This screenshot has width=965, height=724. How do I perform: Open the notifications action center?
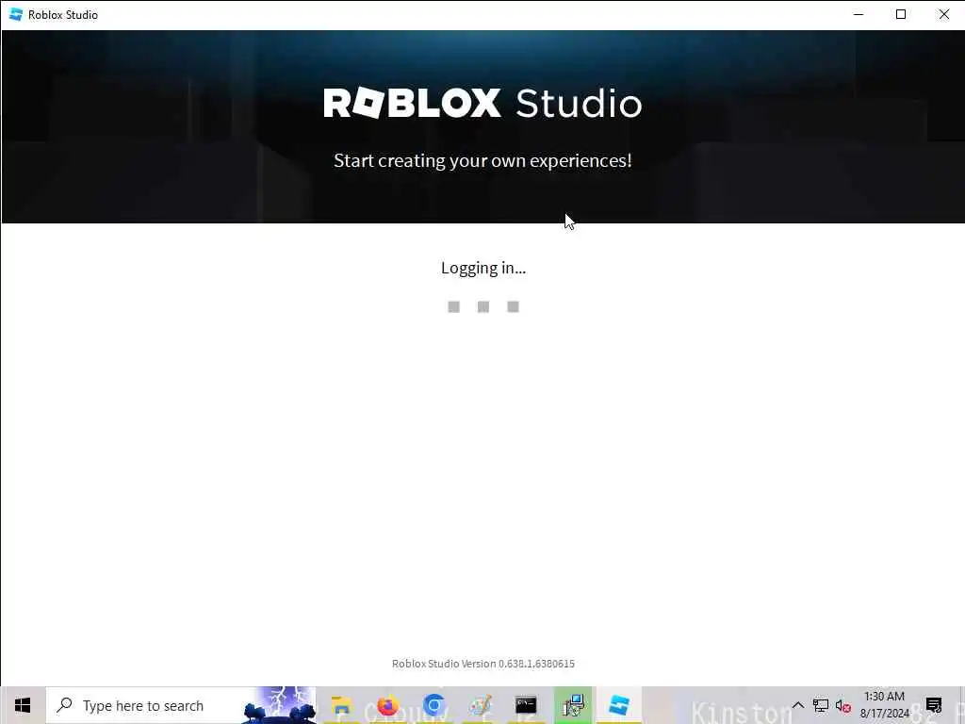tap(934, 705)
